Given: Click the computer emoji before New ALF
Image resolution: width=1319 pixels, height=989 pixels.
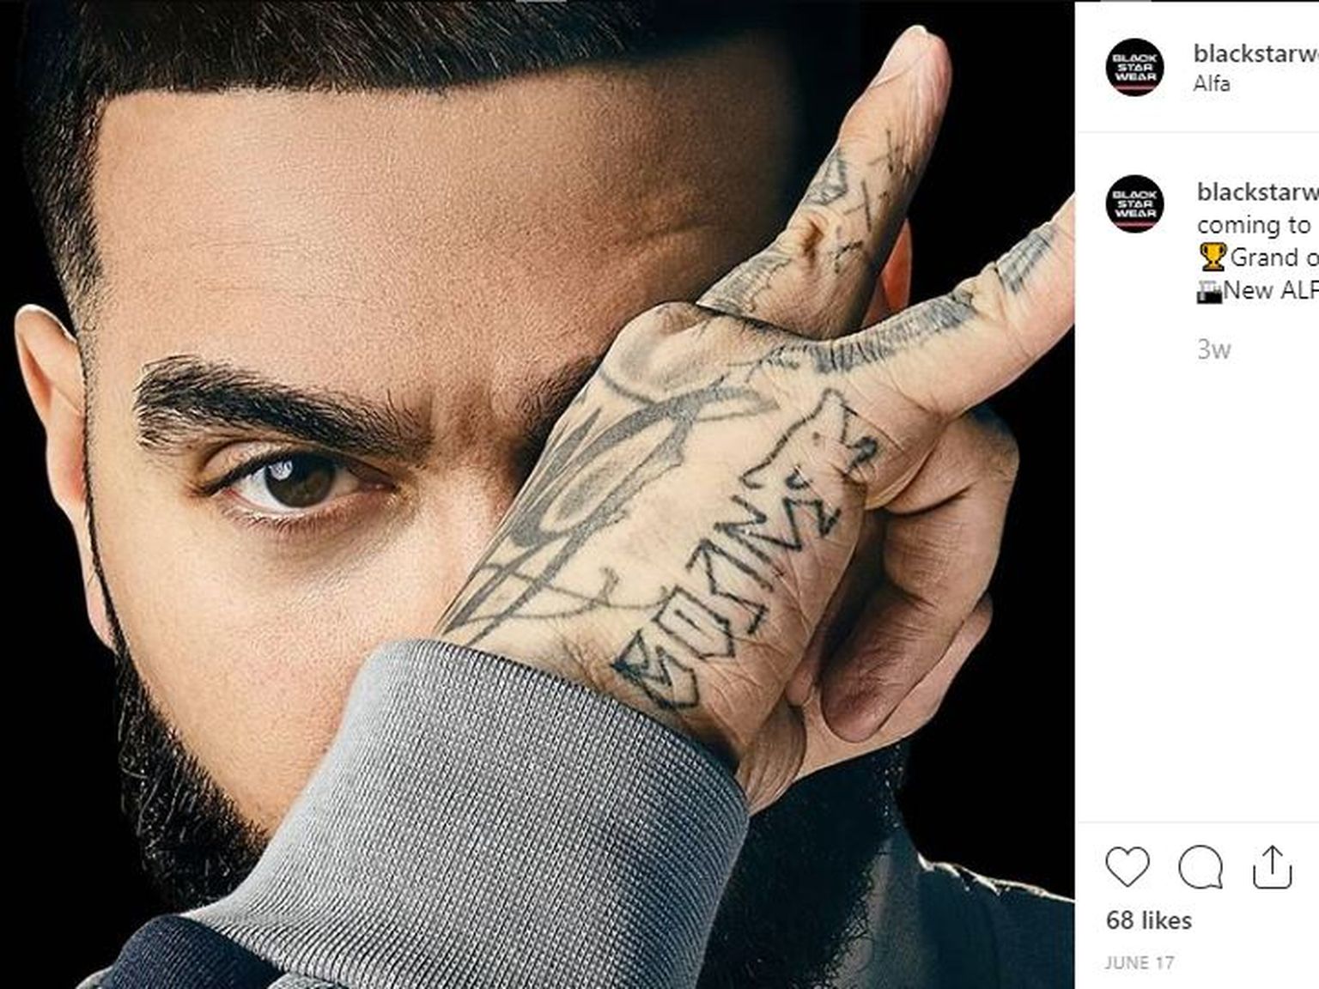Looking at the screenshot, I should point(1209,291).
